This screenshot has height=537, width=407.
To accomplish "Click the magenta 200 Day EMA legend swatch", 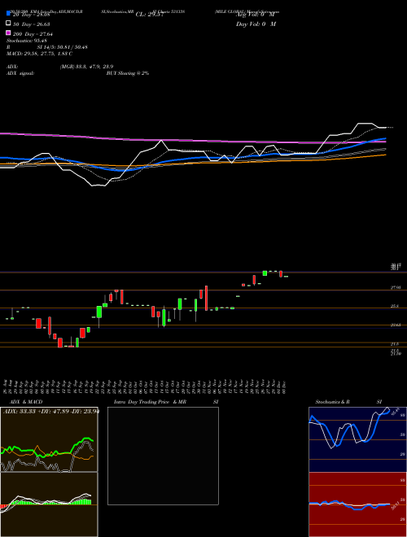I will click(x=8, y=33).
